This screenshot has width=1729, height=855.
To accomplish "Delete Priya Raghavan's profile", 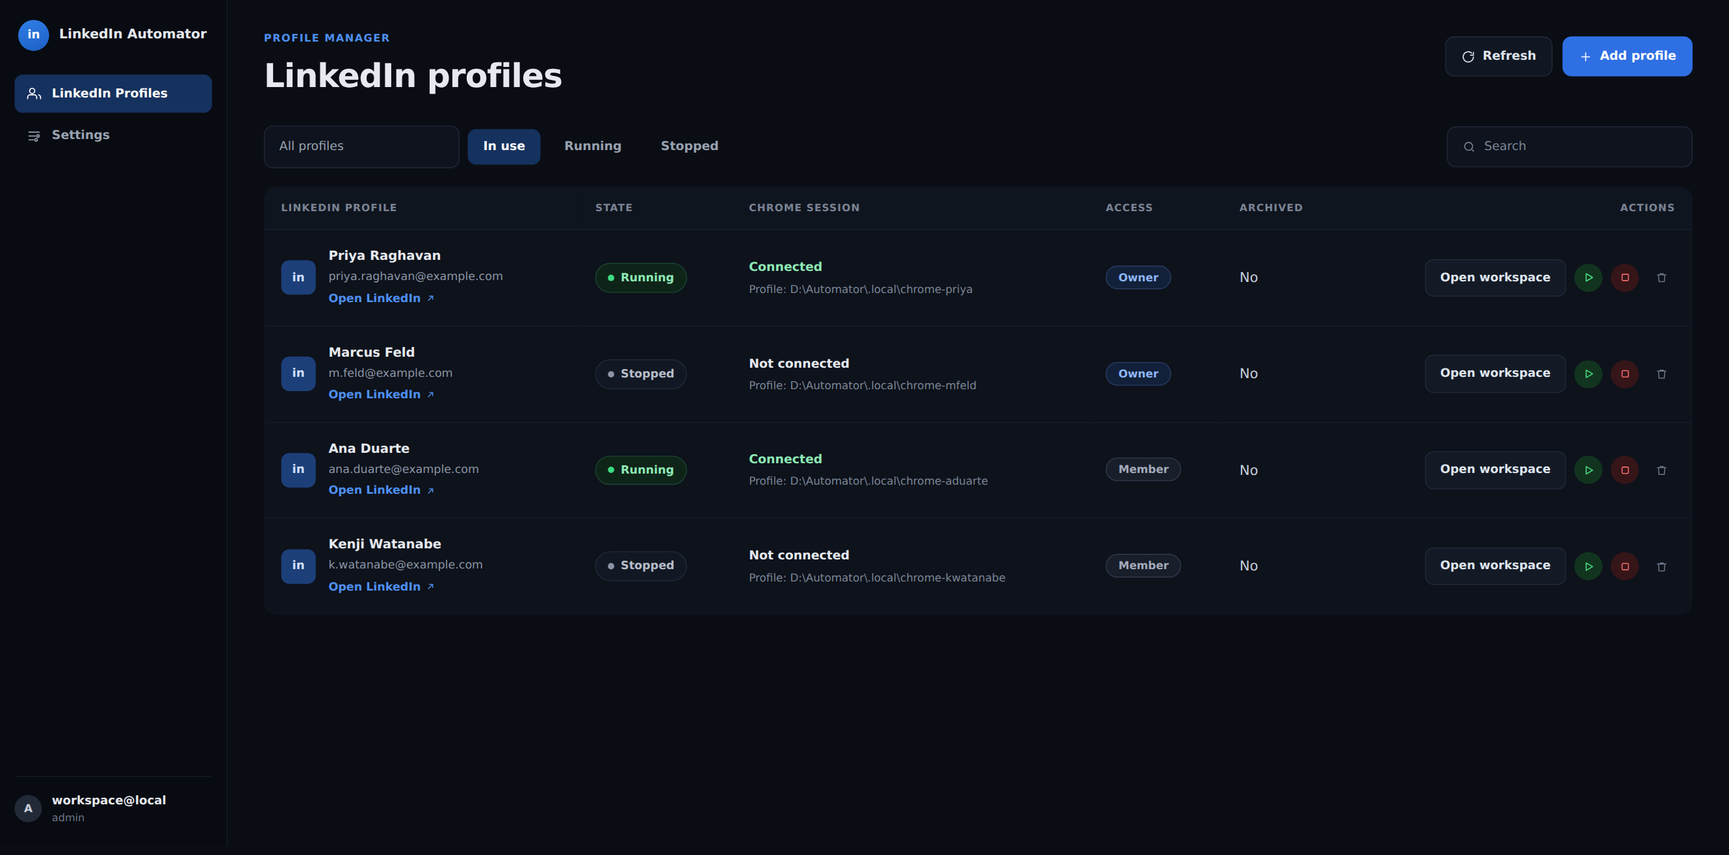I will point(1661,278).
